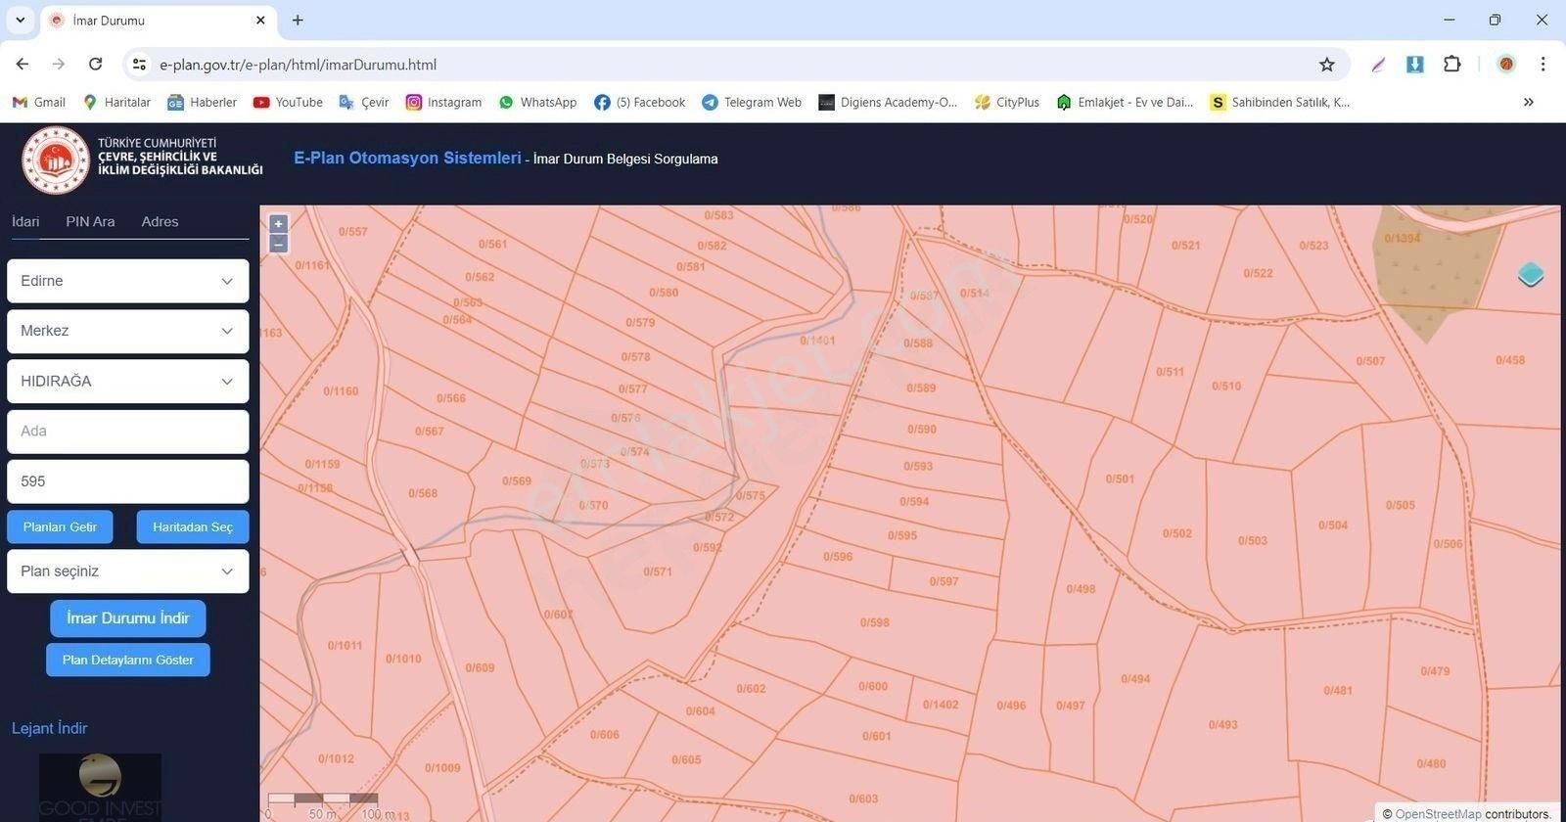Open the Lejant İndir link
The height and width of the screenshot is (822, 1566).
tap(49, 728)
